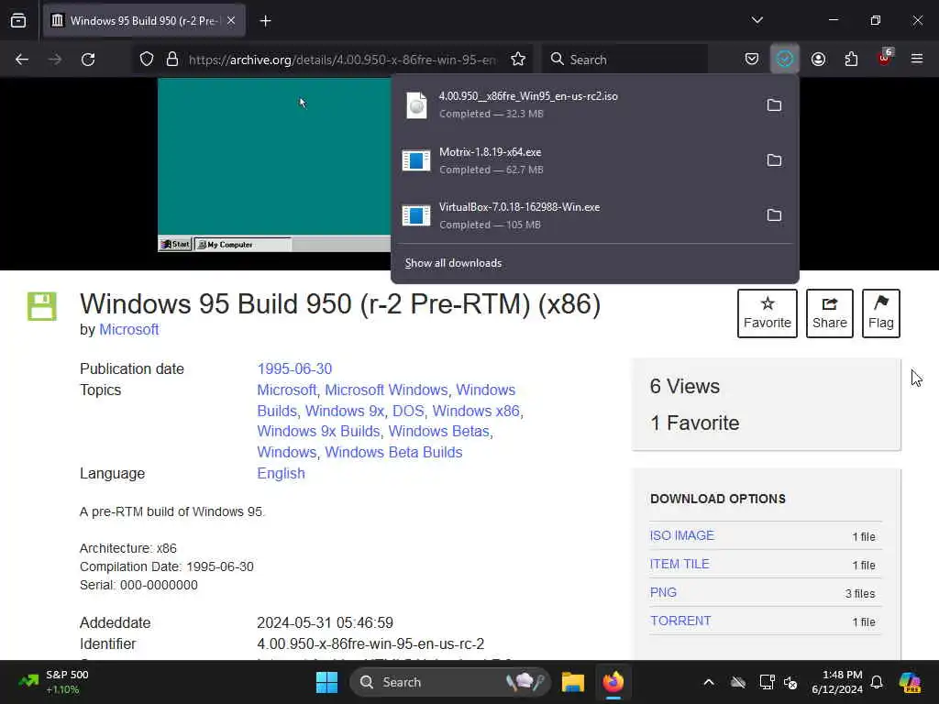
Task: Open the extensions puzzle icon
Action: coord(851,60)
